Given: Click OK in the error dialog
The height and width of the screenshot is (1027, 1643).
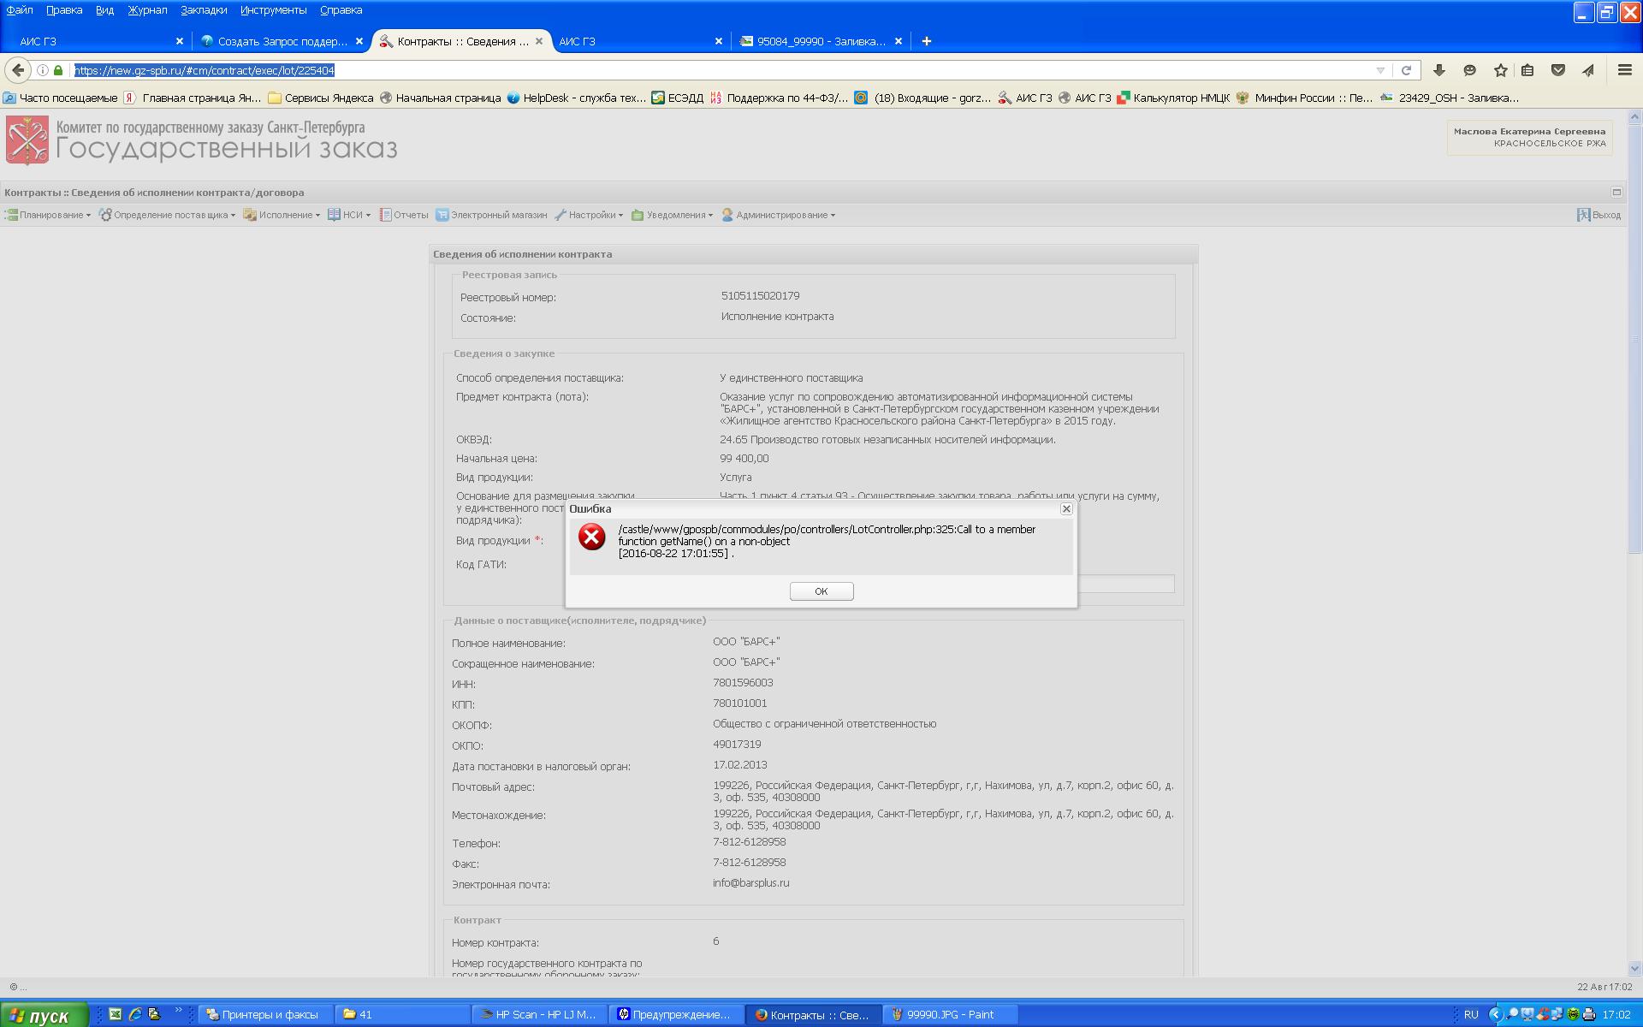Looking at the screenshot, I should coord(821,591).
